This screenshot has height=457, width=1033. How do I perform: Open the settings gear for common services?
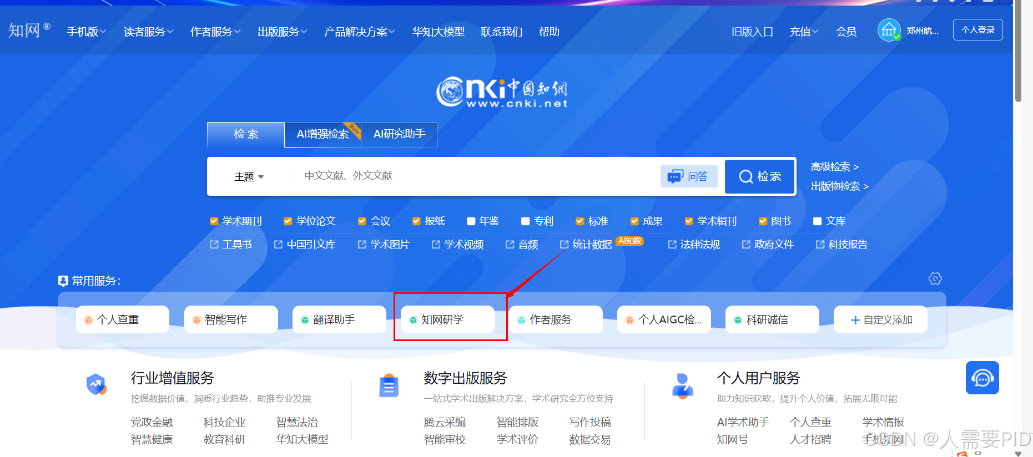click(x=935, y=278)
